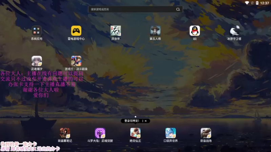This screenshot has height=152, width=271.
Task: Open 巨兽战场 dock icon
Action: (206, 133)
